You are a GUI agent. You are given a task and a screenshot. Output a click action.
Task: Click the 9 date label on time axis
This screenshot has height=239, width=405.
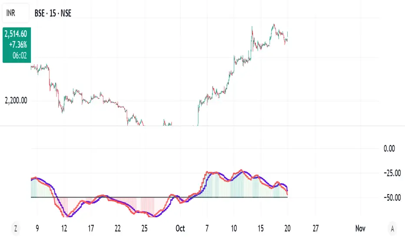pos(37,228)
